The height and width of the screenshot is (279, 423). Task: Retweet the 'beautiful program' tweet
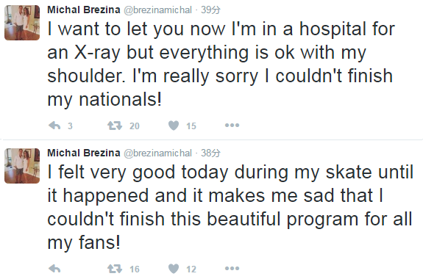click(115, 269)
